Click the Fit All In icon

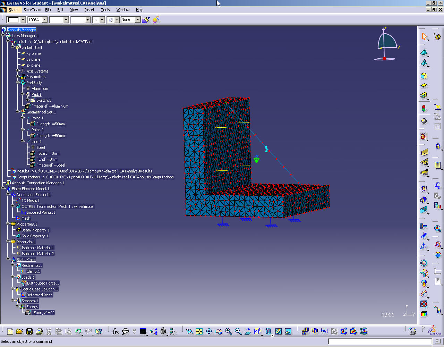199,331
